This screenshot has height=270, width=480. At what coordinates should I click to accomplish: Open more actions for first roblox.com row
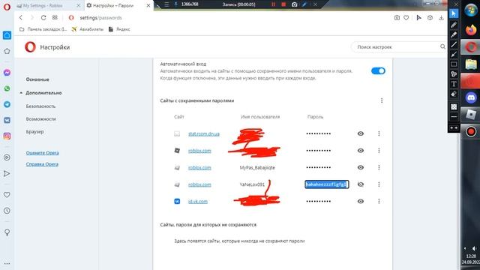pyautogui.click(x=379, y=151)
